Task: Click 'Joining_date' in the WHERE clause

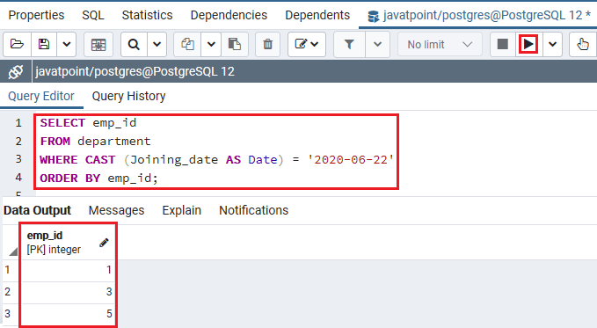Action: (174, 160)
